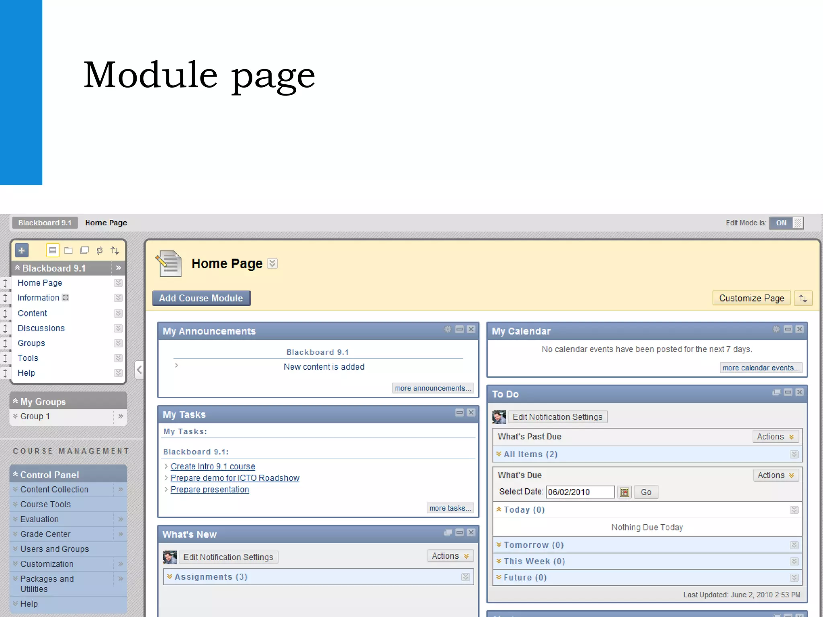823x617 pixels.
Task: Open the gear settings icon of My Calendar
Action: coord(776,329)
